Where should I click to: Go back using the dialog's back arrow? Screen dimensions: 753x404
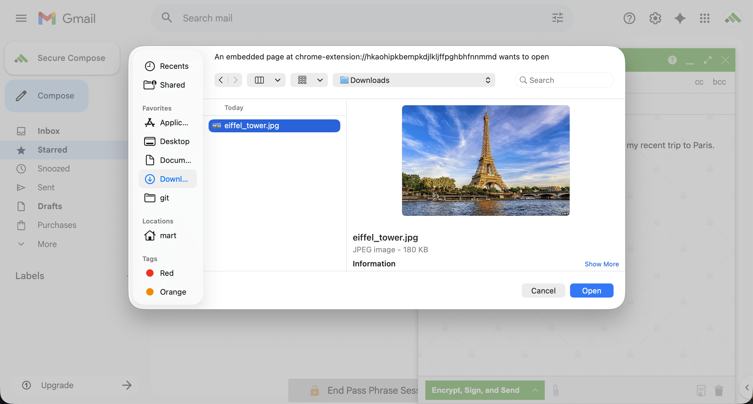(x=221, y=80)
